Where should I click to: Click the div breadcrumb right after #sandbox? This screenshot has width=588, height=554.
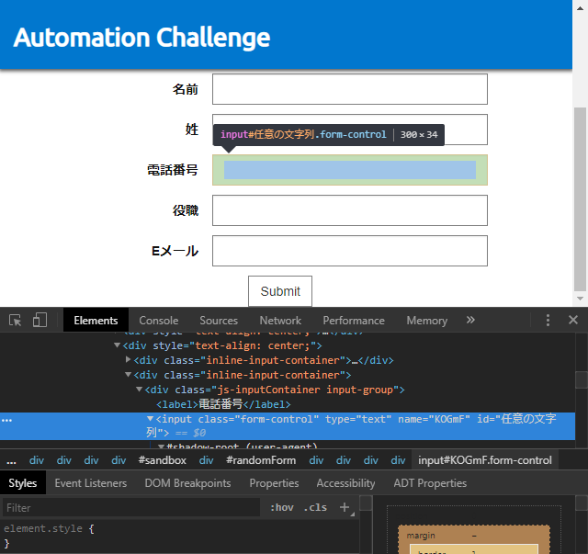(206, 460)
